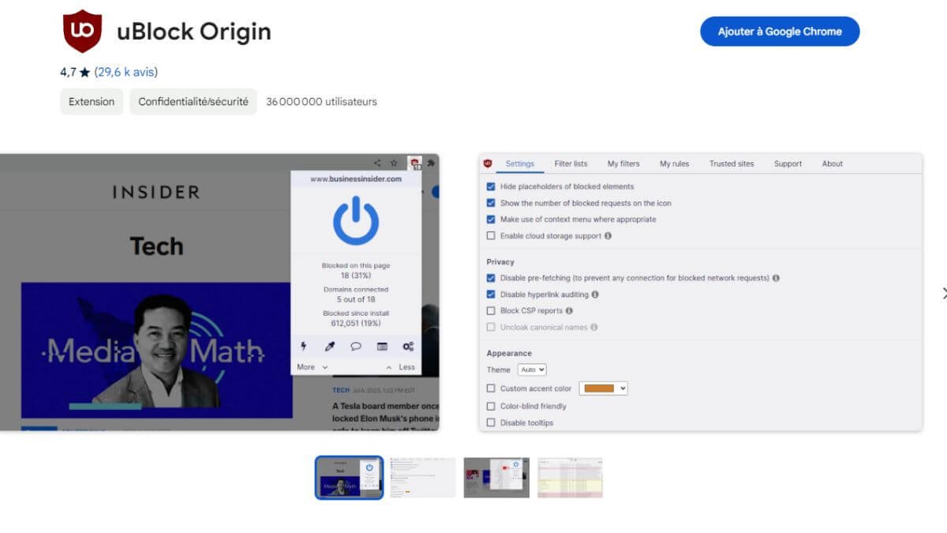Click Ajouter à Google Chrome button
The image size is (947, 533).
pos(780,32)
